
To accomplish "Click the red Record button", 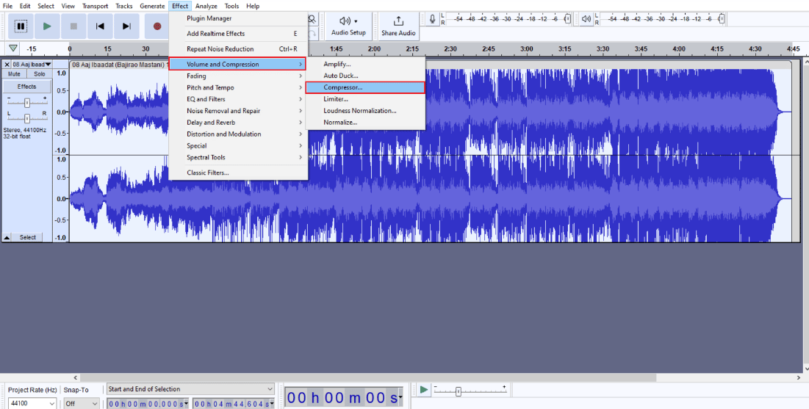I will tap(157, 26).
